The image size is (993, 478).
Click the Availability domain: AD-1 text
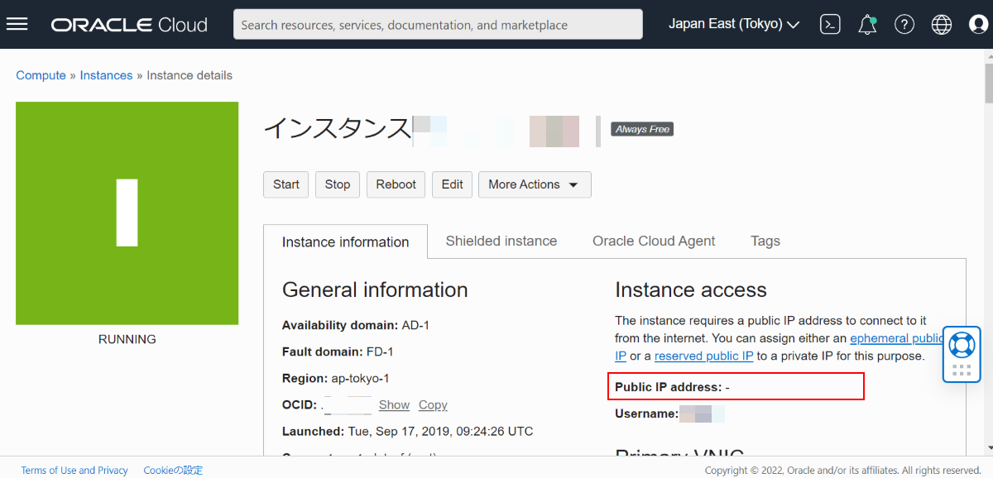click(356, 325)
